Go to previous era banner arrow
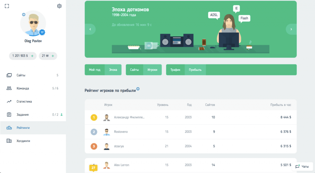The image size is (315, 173). click(90, 29)
